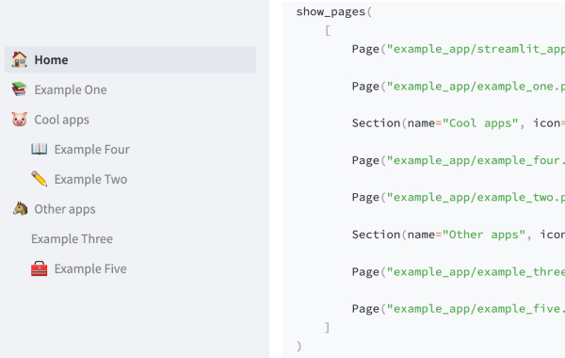Image resolution: width=565 pixels, height=358 pixels.
Task: Click the streamlit_app Page code line
Action: point(459,49)
